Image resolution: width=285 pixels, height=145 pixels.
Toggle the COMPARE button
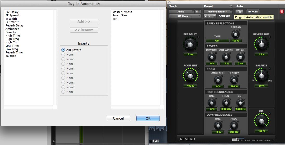(x=224, y=16)
